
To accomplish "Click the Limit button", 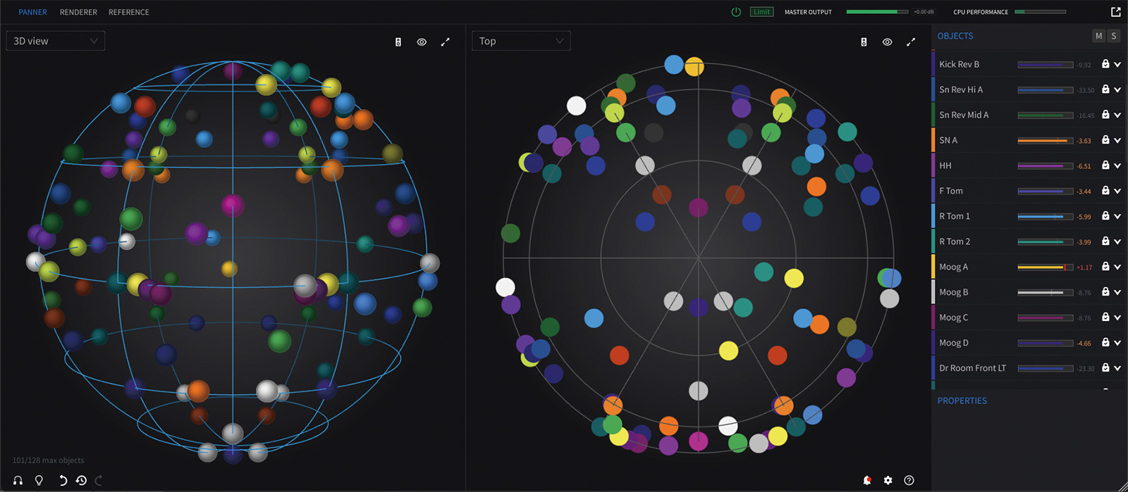I will click(761, 12).
